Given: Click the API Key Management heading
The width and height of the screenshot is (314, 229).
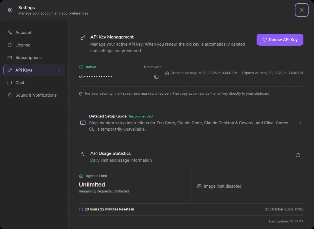Looking at the screenshot, I should [x=112, y=37].
